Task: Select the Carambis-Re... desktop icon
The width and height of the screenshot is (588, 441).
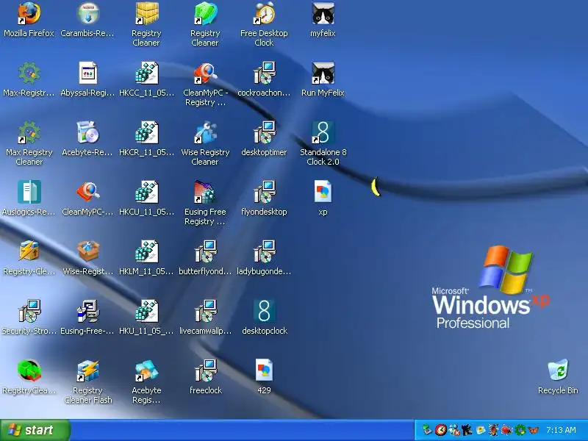Action: (87, 13)
